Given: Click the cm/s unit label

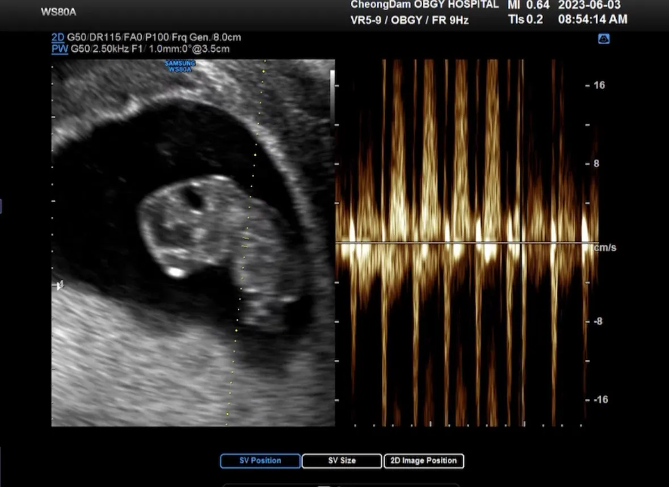Looking at the screenshot, I should [x=605, y=247].
